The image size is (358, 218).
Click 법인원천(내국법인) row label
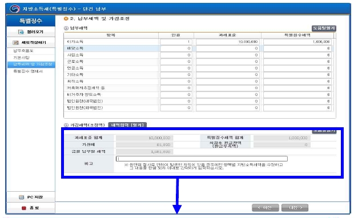coord(85,101)
